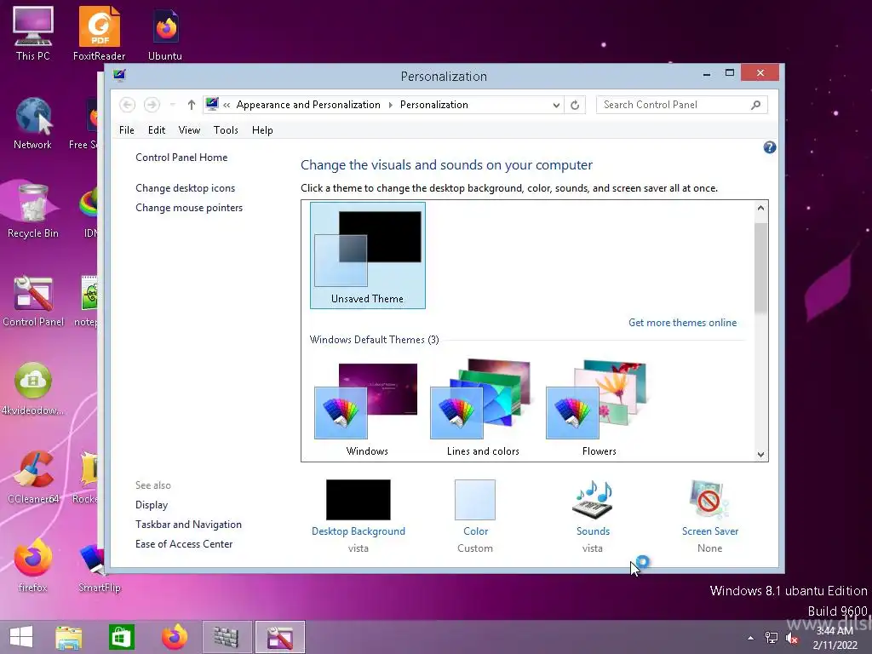Open Ease of Access Center link

[x=184, y=544]
